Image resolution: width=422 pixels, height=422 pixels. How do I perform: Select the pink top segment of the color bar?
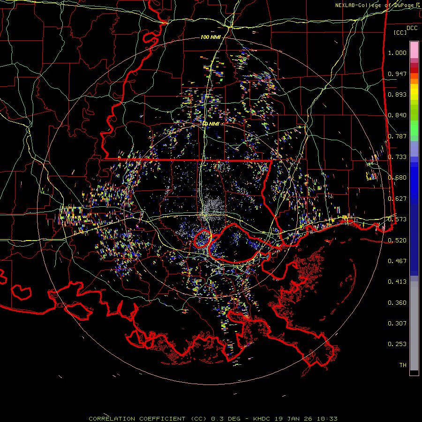click(414, 49)
